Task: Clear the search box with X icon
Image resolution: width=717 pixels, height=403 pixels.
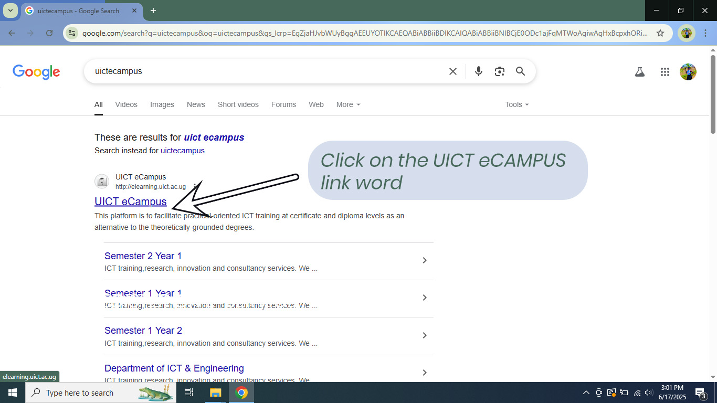Action: pos(452,71)
